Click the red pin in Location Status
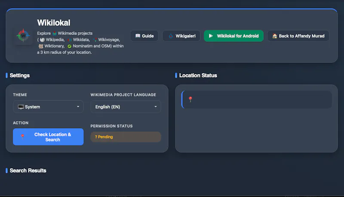The width and height of the screenshot is (344, 197). point(190,99)
